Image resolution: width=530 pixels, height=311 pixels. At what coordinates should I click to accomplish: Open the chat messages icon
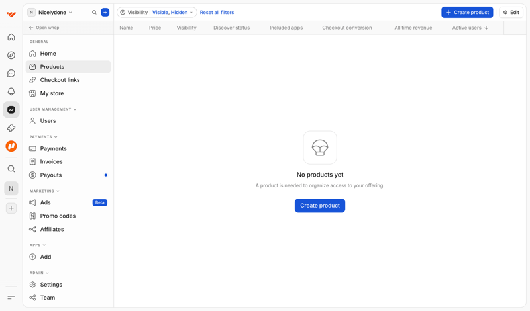point(11,73)
